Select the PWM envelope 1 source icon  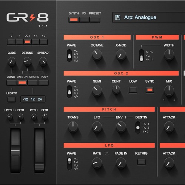point(149,60)
